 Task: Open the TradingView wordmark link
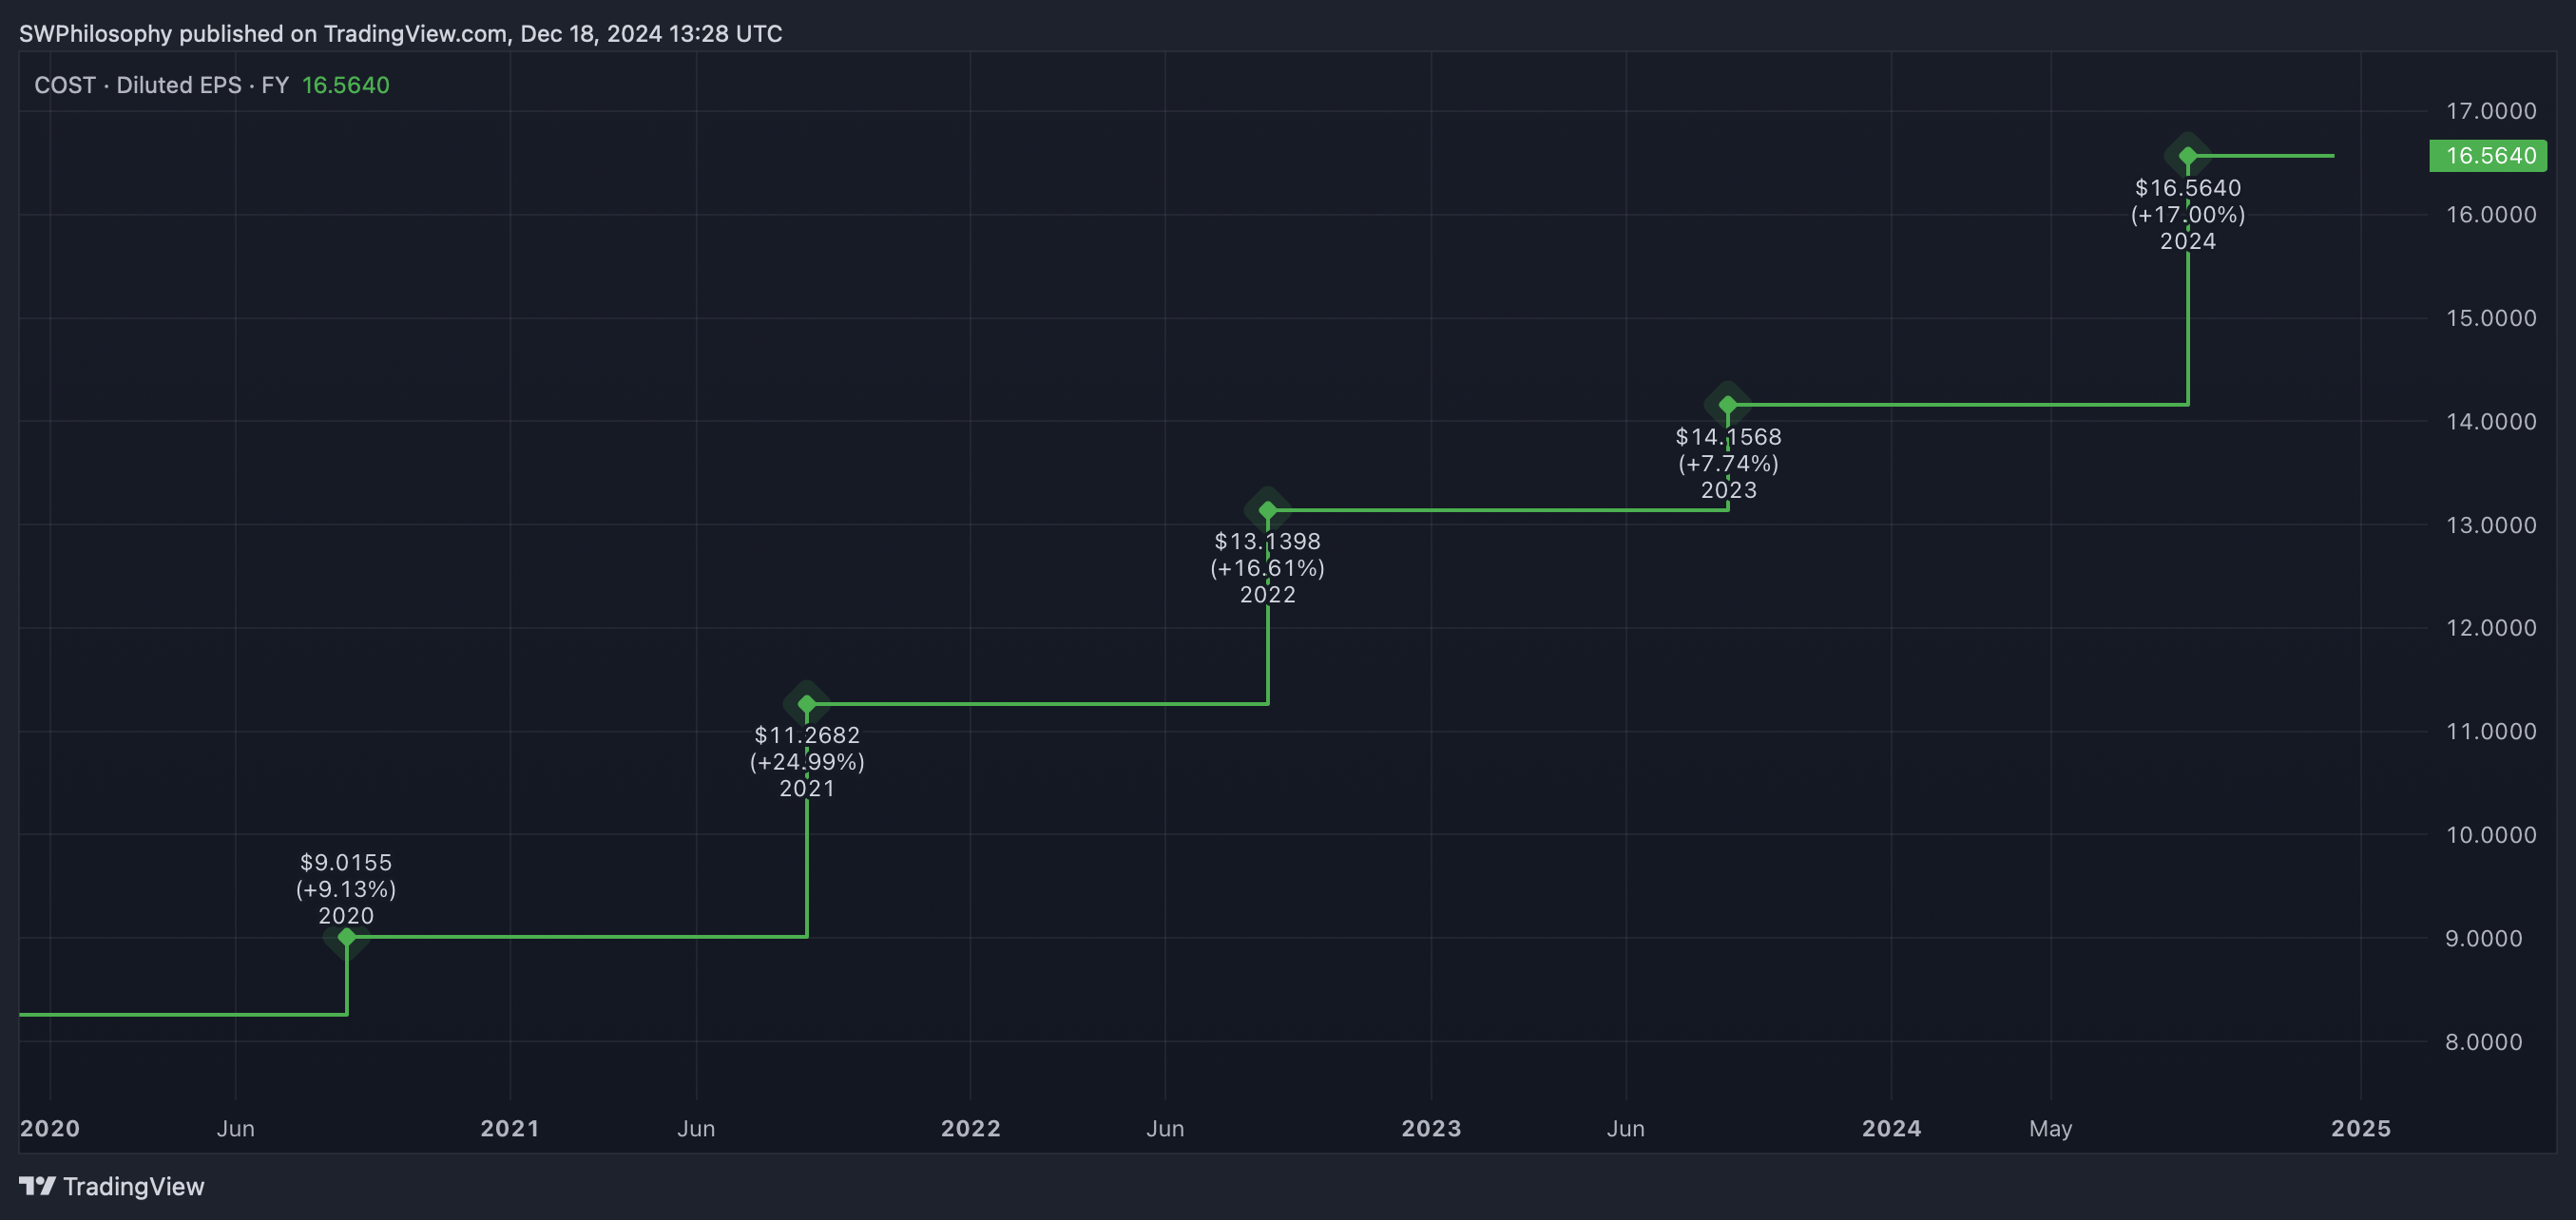pyautogui.click(x=133, y=1186)
